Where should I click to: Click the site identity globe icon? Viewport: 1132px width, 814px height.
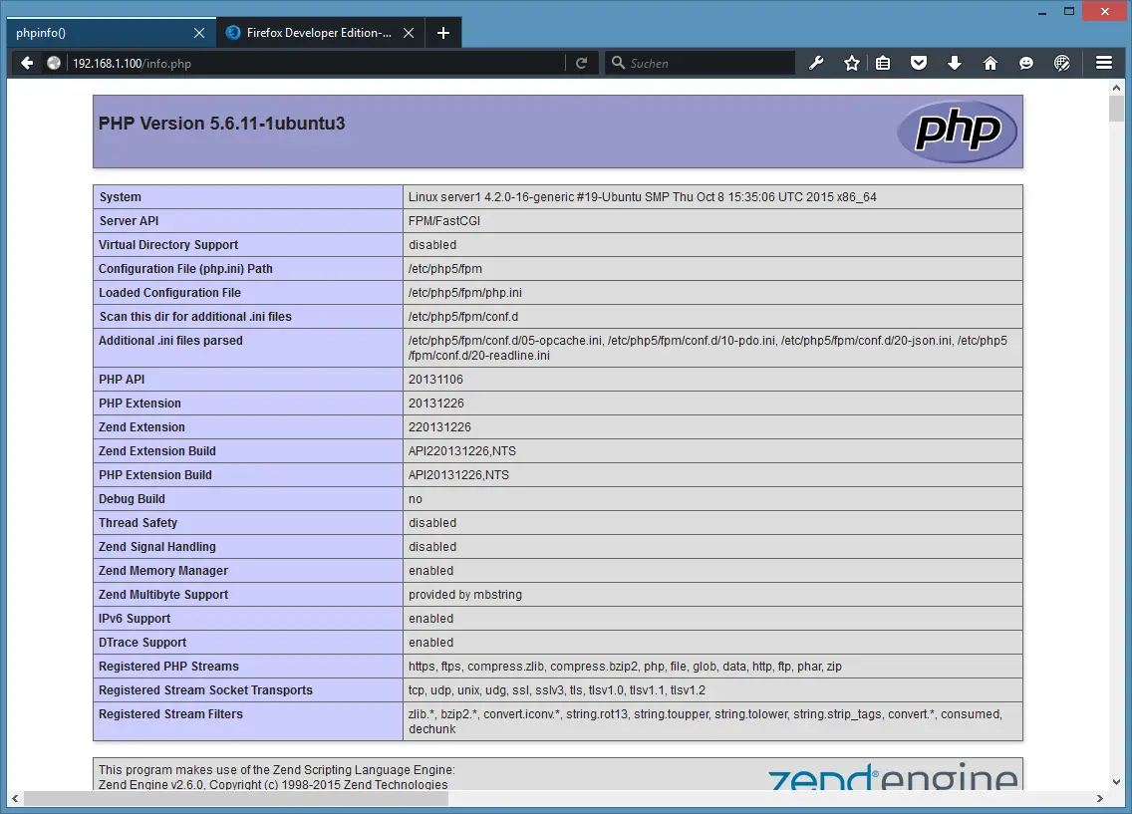[54, 64]
